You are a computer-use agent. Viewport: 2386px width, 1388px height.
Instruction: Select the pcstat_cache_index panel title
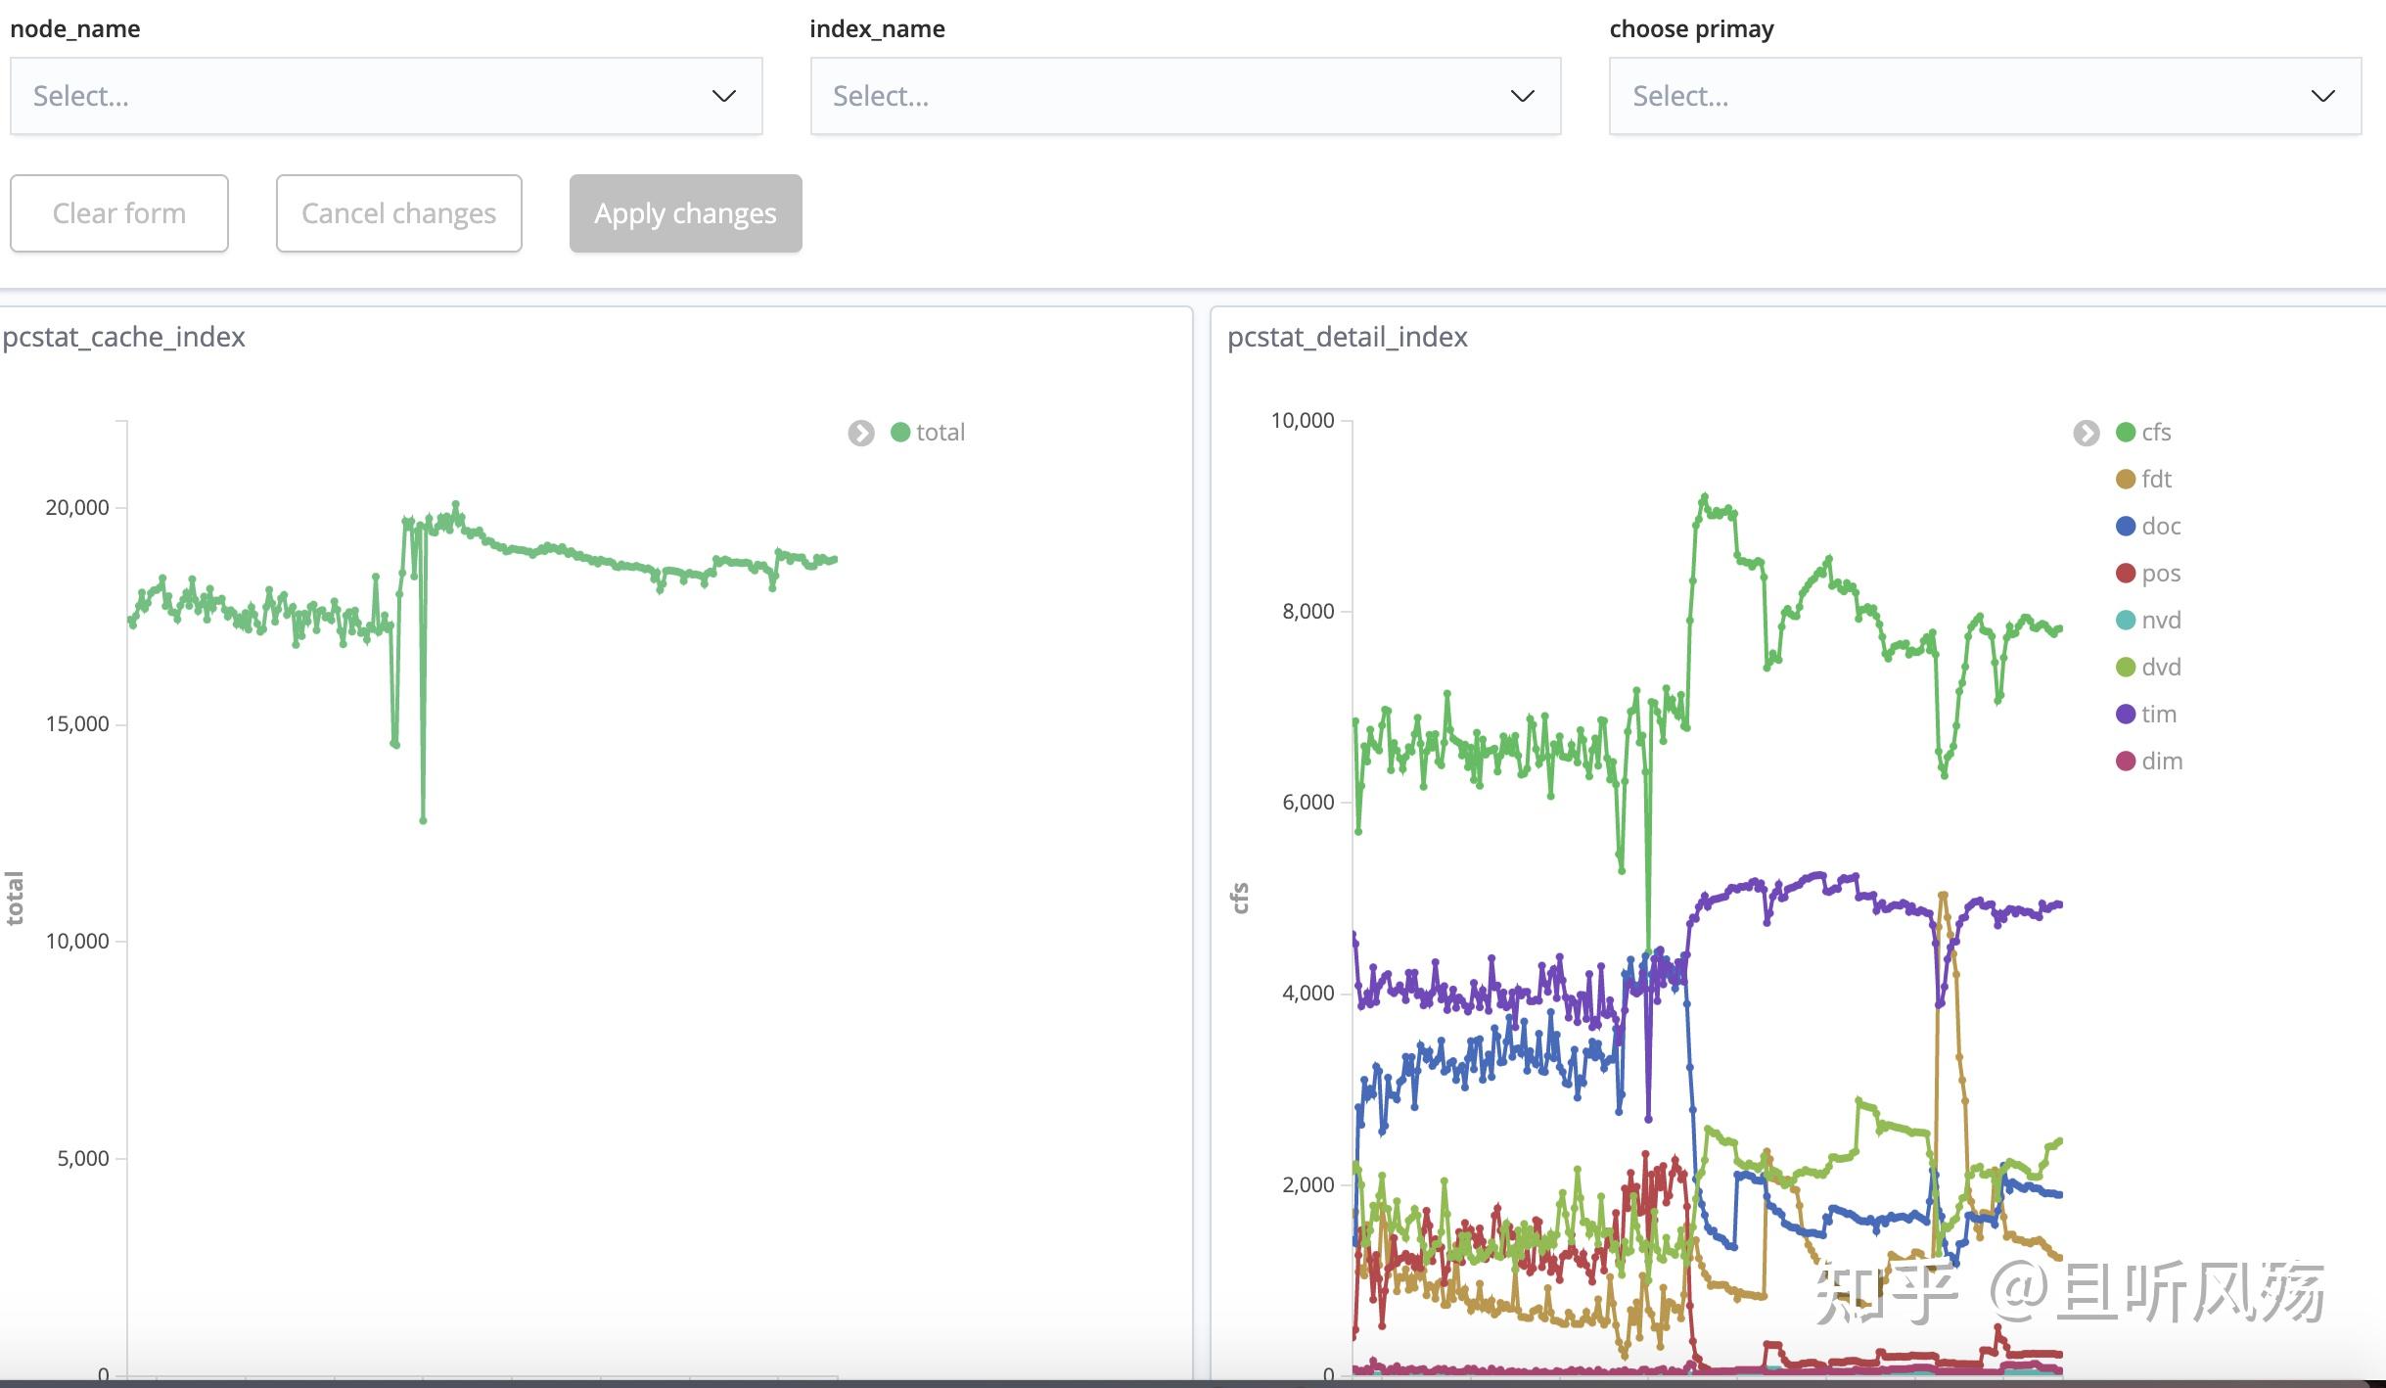tap(124, 337)
